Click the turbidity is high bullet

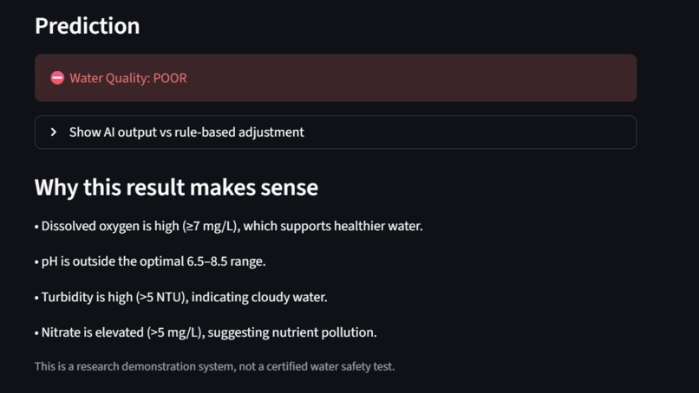point(181,297)
